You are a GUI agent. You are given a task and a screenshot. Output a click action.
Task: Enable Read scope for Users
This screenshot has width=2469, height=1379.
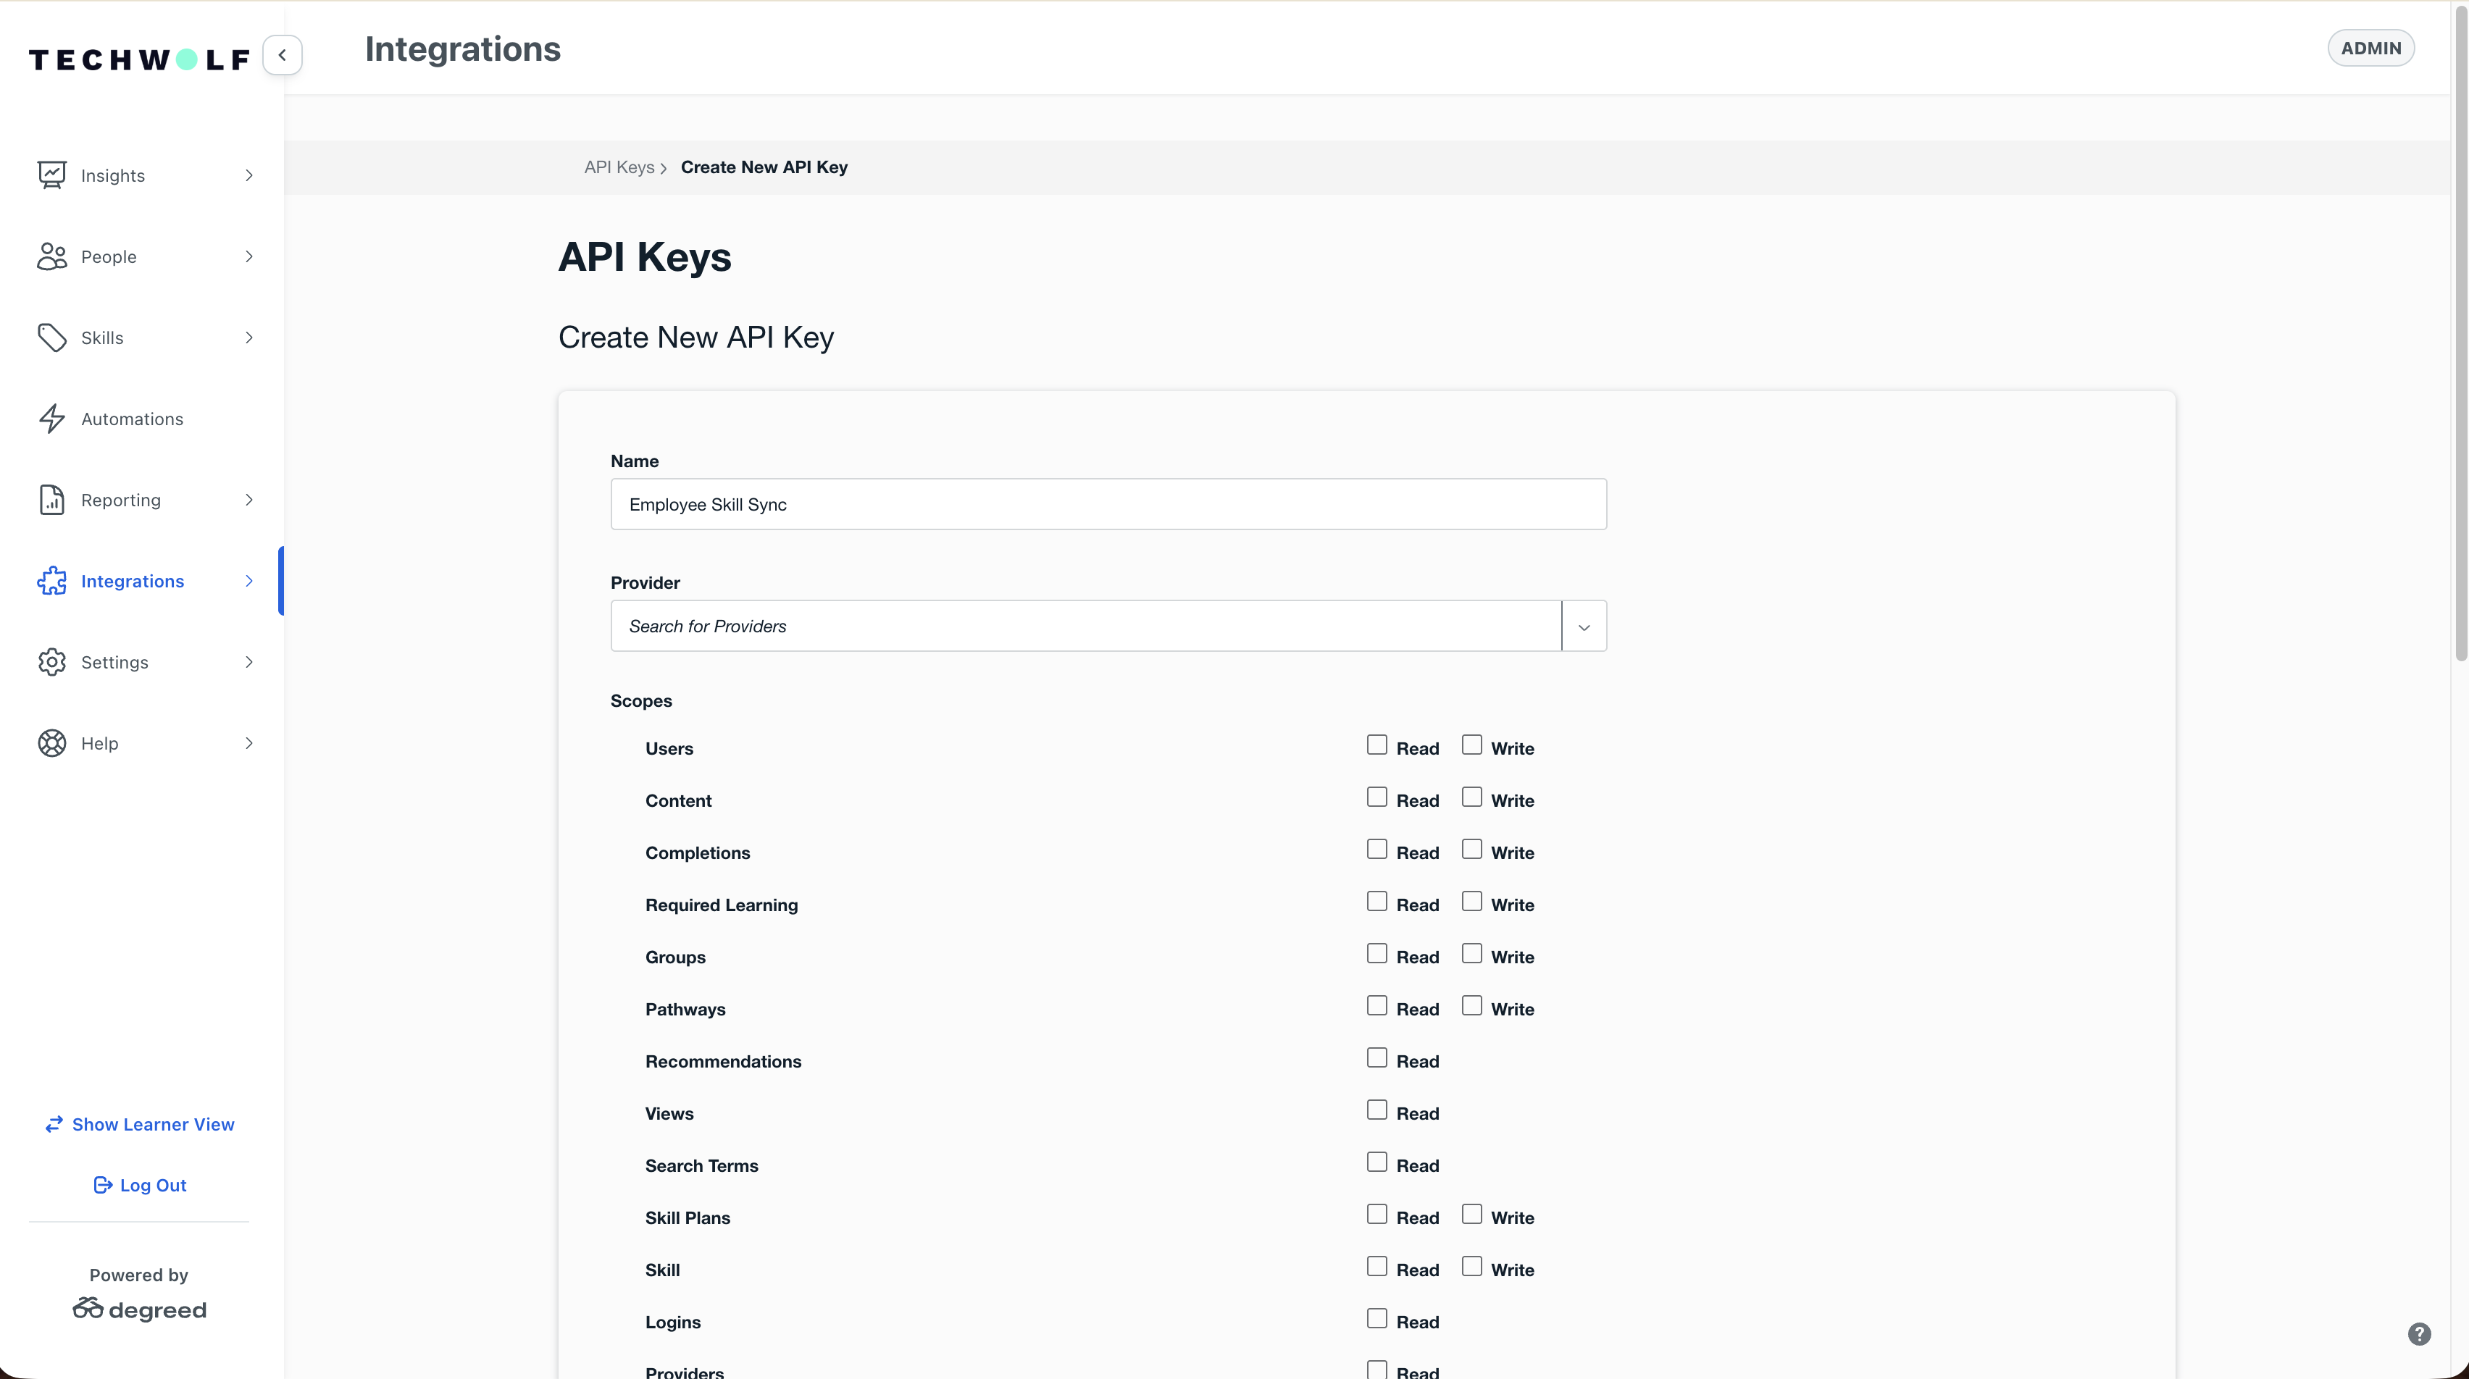point(1376,745)
